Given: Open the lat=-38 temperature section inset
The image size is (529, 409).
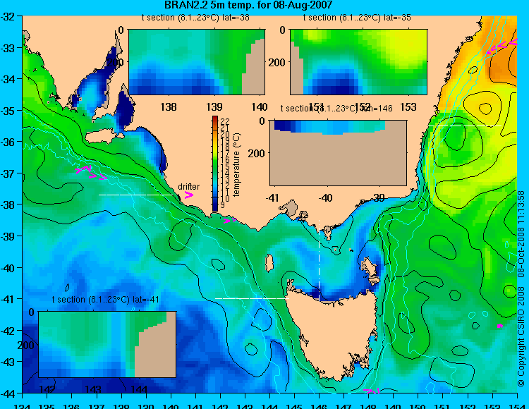Looking at the screenshot, I should click(197, 62).
